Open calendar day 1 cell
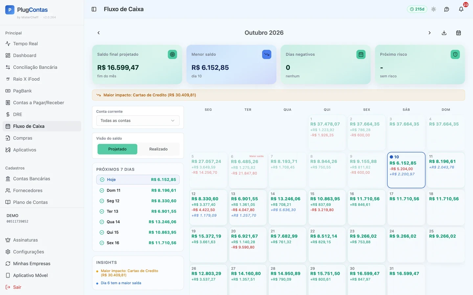 click(327, 132)
